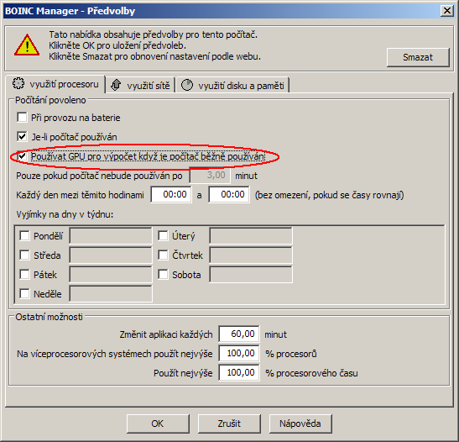Toggle Používat GPU pro výpočet checkbox
The width and height of the screenshot is (459, 442).
coord(23,156)
